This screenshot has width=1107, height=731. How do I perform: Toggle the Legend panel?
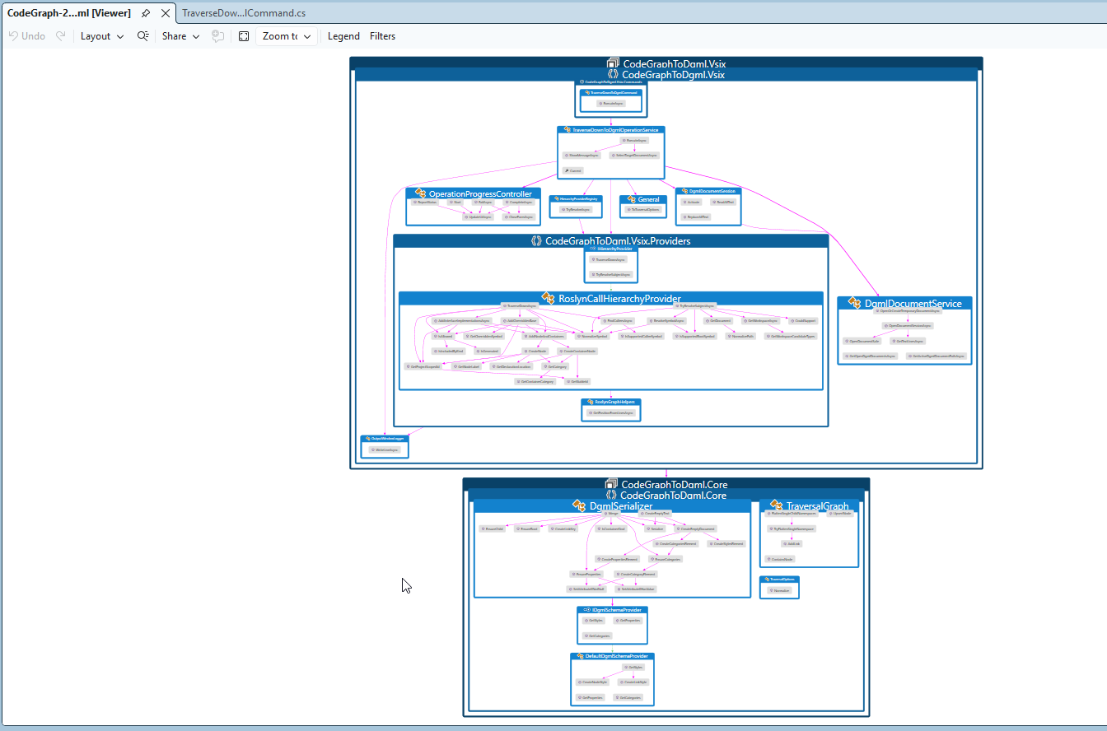click(343, 36)
